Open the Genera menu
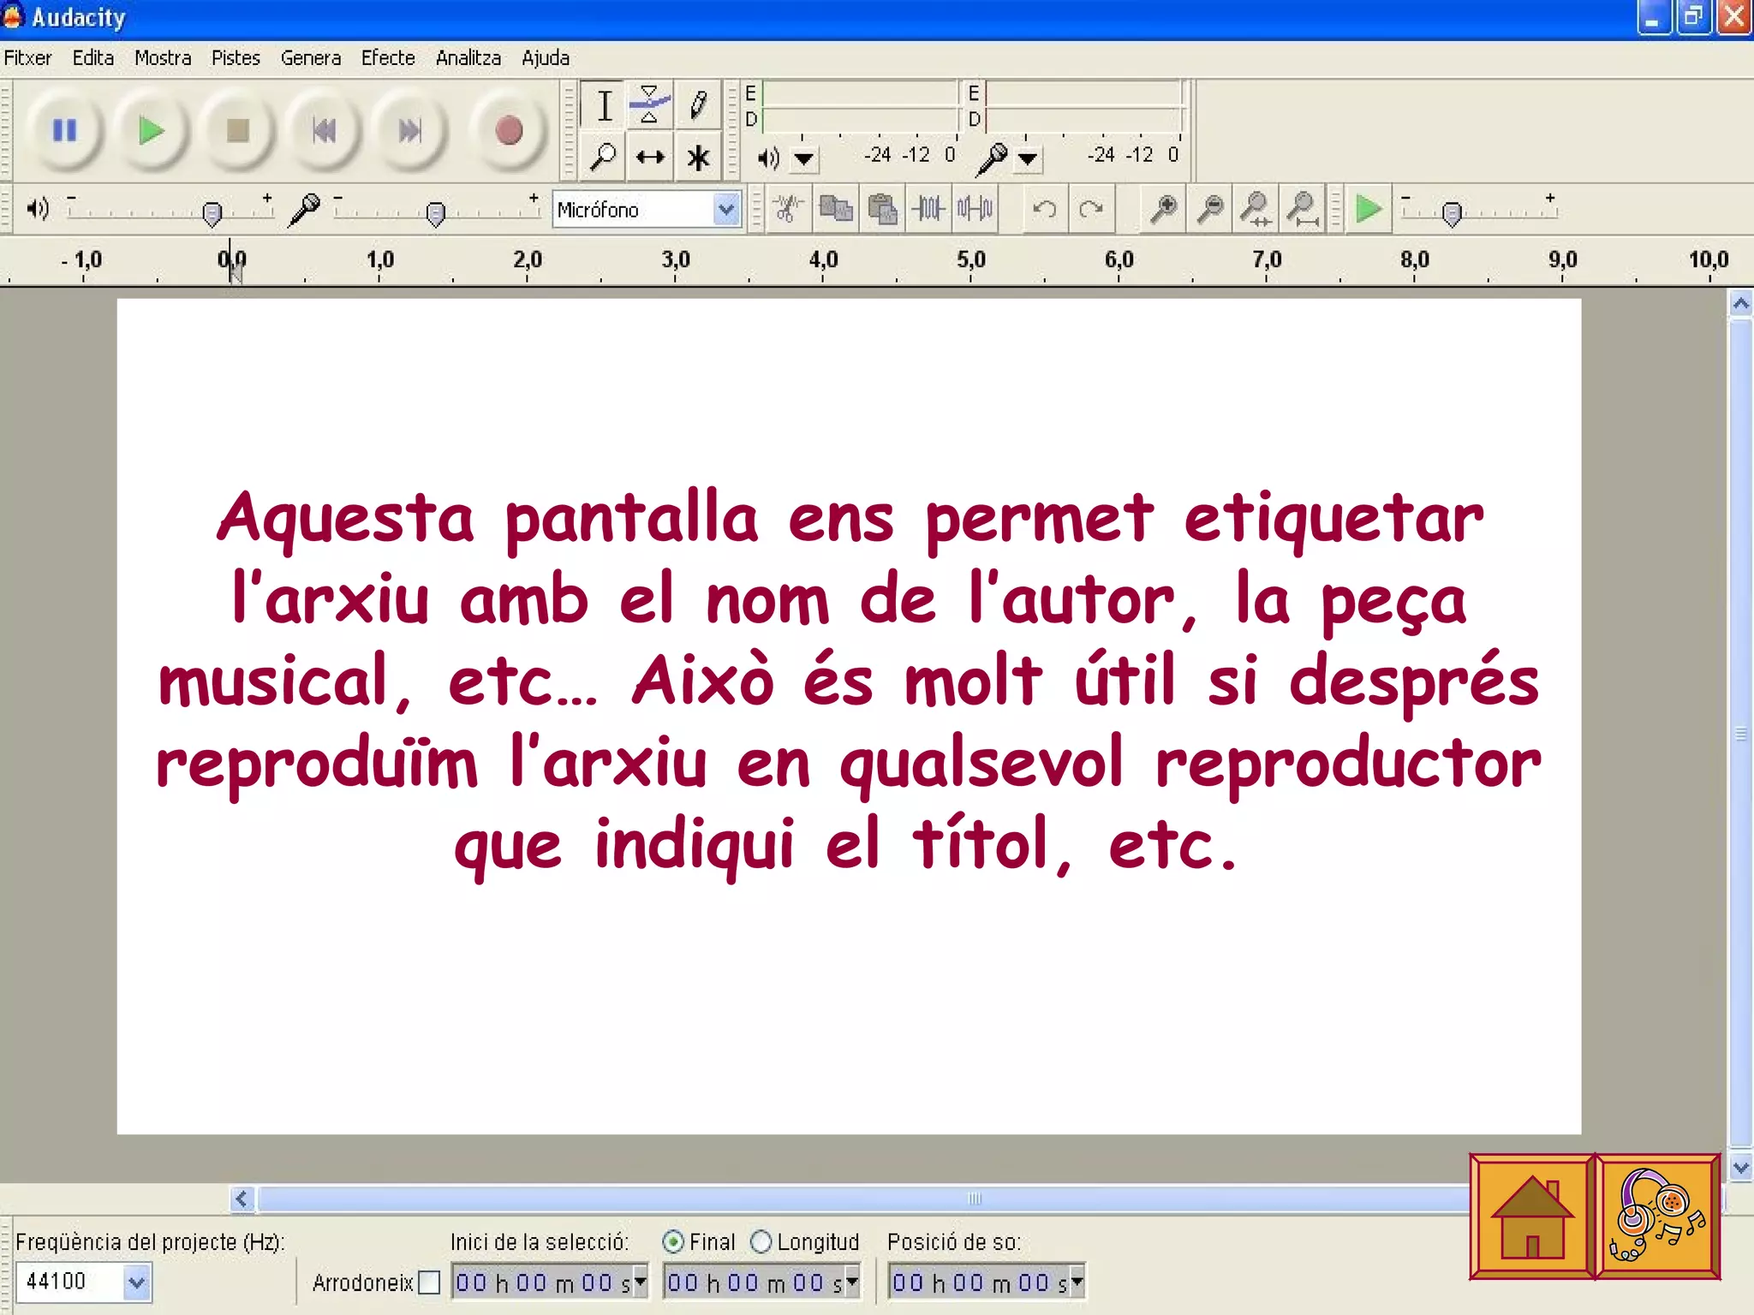Viewport: 1754px width, 1315px height. tap(311, 57)
